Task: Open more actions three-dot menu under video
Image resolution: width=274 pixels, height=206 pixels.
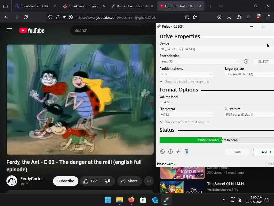Action: (x=149, y=181)
